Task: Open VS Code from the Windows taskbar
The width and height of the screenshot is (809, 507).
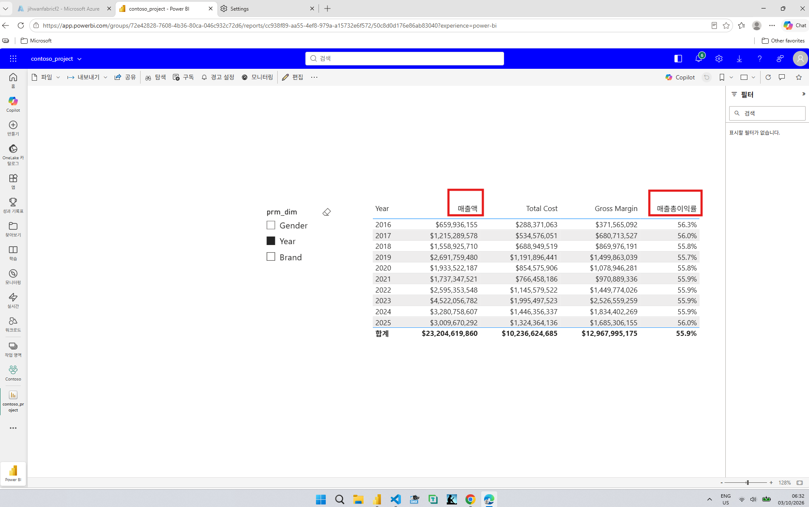Action: [395, 499]
